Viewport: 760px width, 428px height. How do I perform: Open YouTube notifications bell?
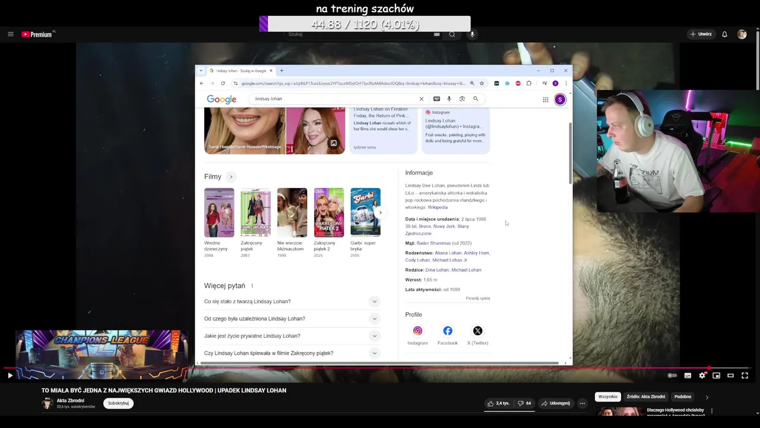724,34
